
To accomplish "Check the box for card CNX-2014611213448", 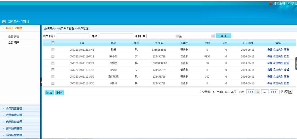I will tap(53, 50).
